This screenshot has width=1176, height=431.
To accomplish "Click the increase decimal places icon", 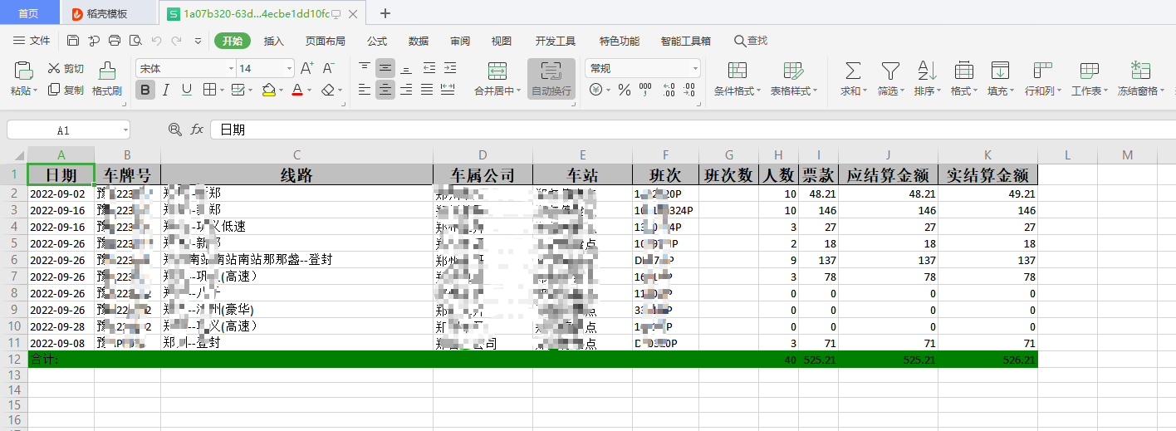I will [x=669, y=90].
